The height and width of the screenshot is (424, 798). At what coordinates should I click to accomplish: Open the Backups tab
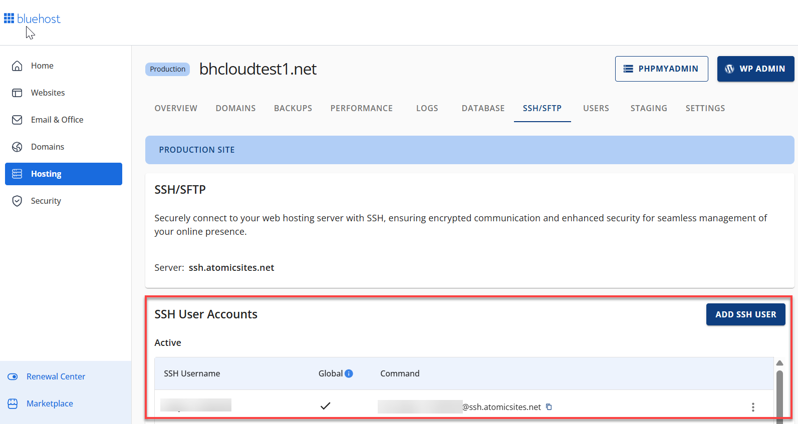293,108
